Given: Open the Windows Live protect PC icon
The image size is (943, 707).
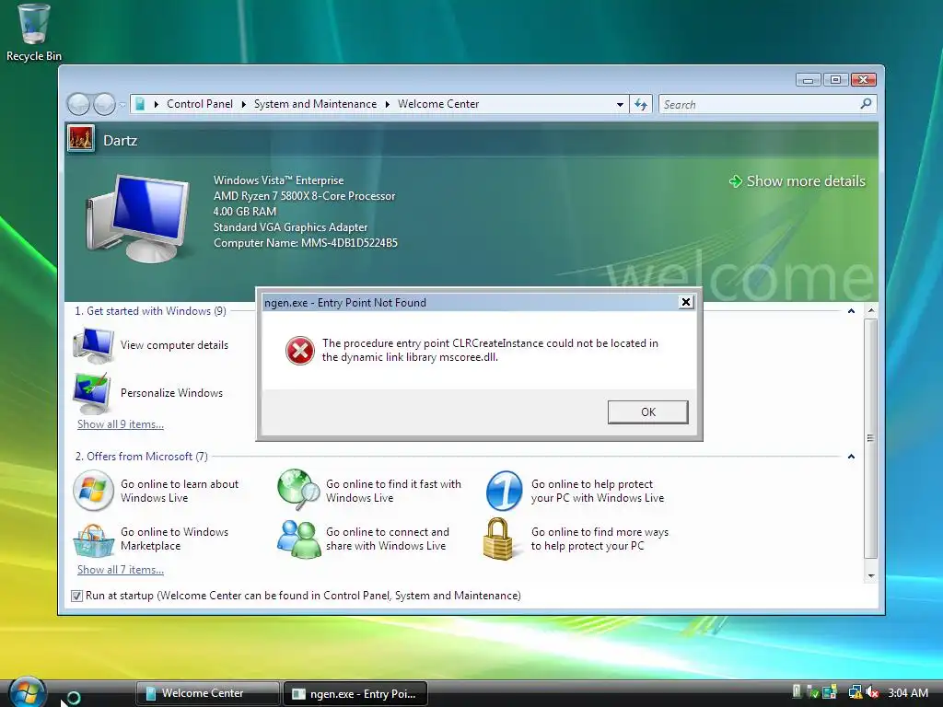Looking at the screenshot, I should (504, 491).
